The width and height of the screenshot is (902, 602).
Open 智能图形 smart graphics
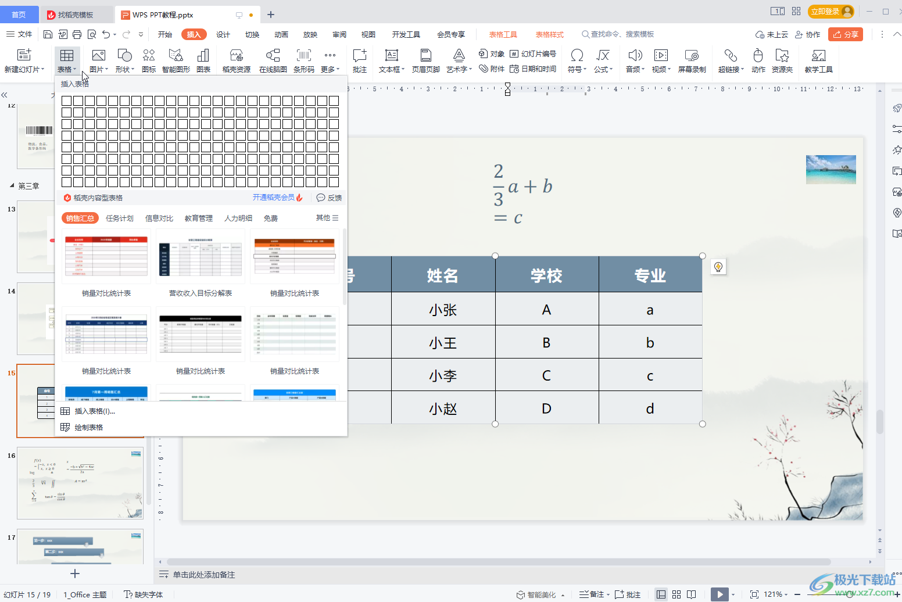(176, 60)
